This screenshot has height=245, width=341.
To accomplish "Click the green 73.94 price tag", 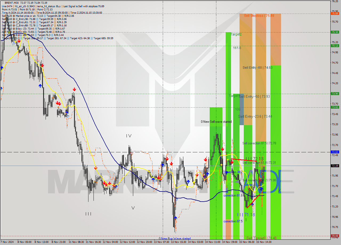I will (x=335, y=93).
